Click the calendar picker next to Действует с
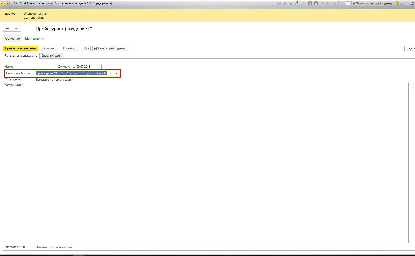Image resolution: width=415 pixels, height=256 pixels. [99, 67]
